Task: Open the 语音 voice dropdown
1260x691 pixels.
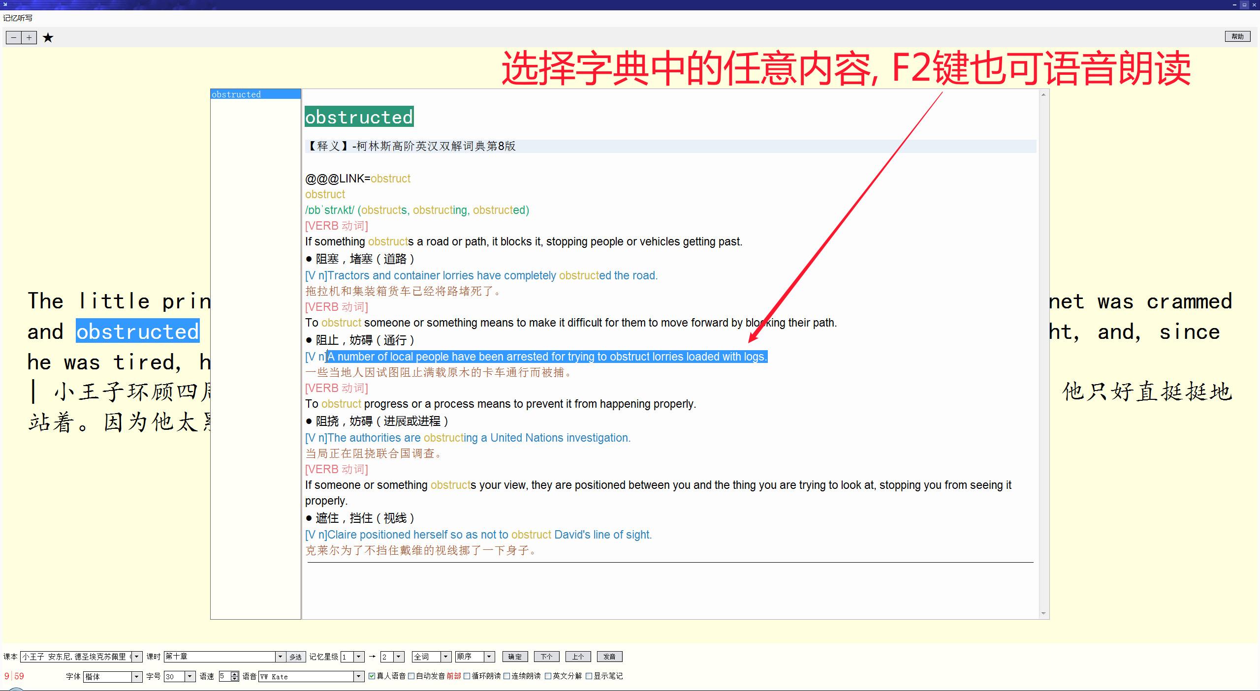Action: (358, 677)
